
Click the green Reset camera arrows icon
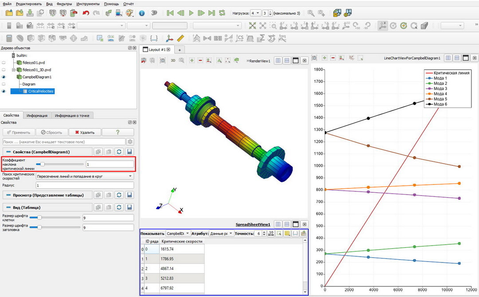(252, 26)
